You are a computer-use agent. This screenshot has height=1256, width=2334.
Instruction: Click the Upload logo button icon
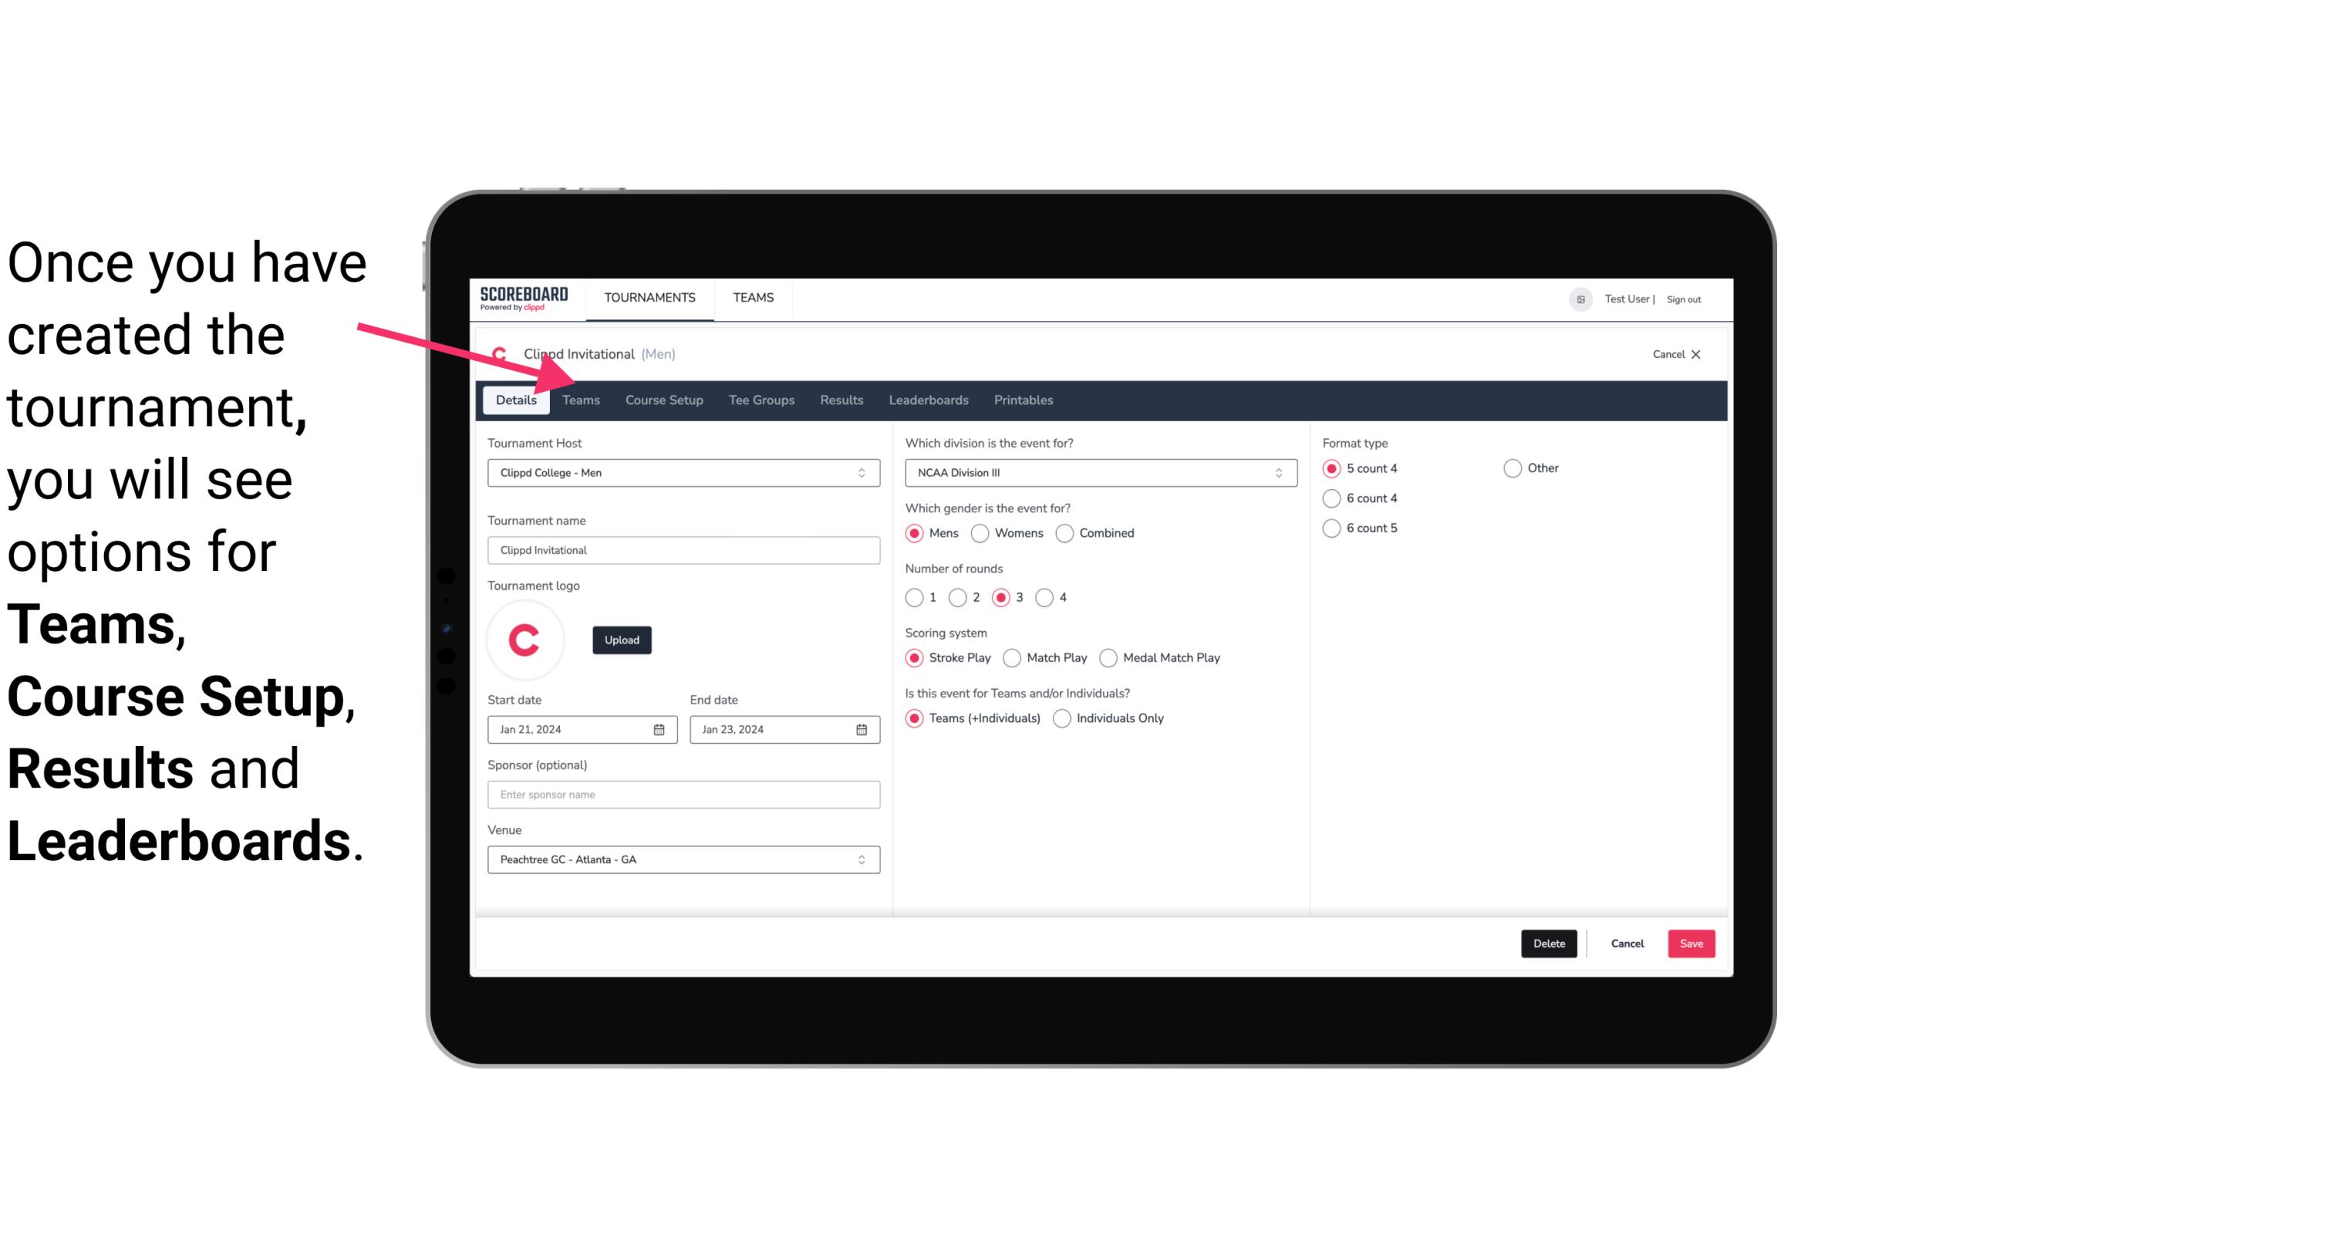coord(622,640)
